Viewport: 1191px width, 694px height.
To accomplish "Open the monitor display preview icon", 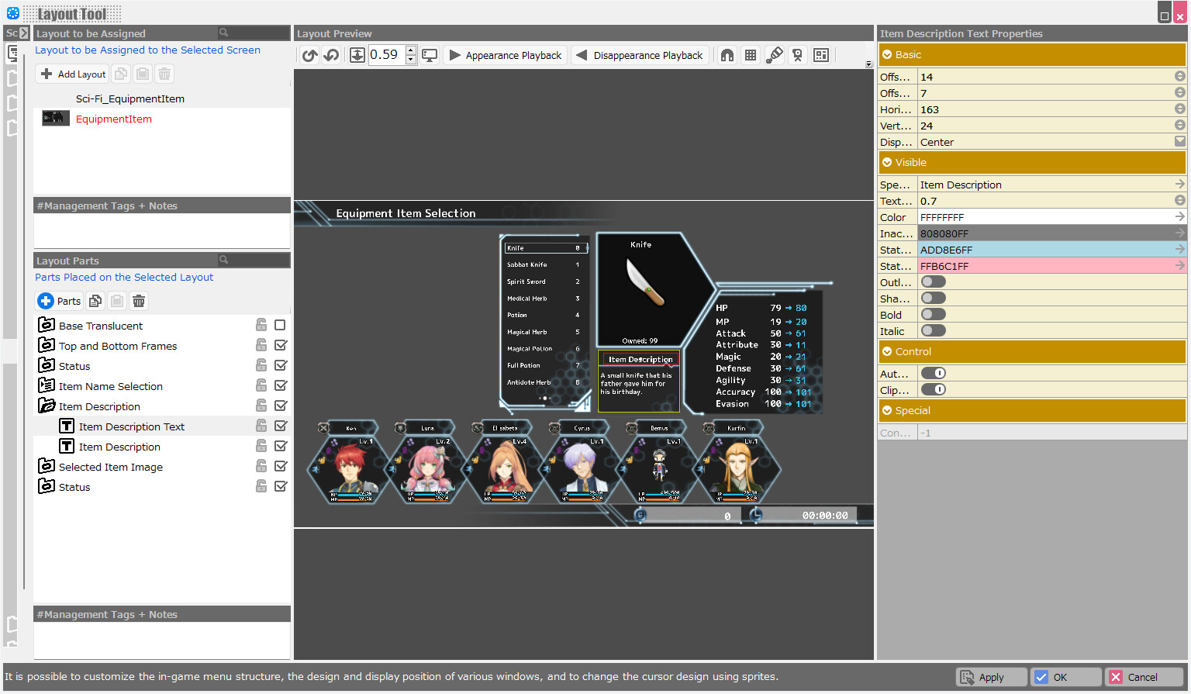I will (430, 55).
